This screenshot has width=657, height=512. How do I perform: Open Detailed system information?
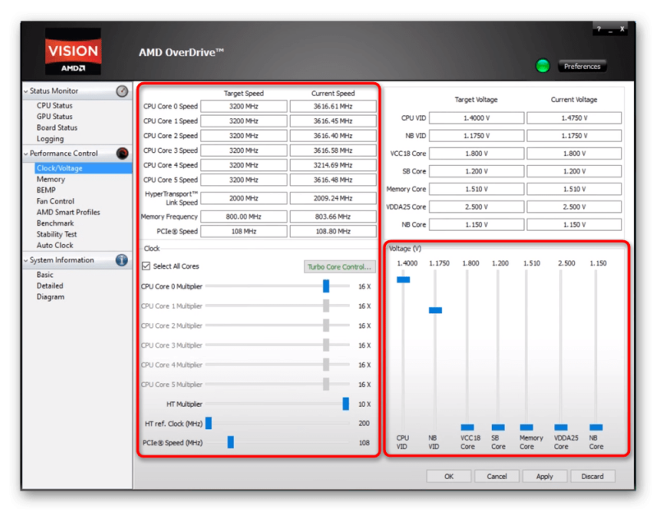click(50, 285)
